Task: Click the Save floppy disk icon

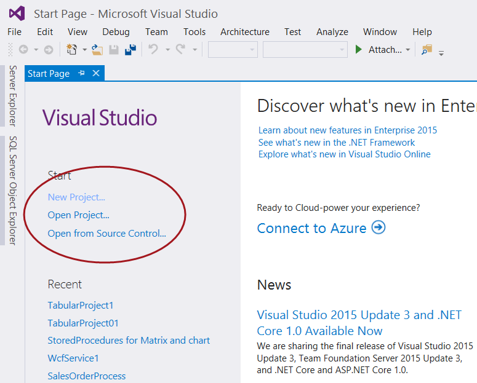Action: click(114, 50)
